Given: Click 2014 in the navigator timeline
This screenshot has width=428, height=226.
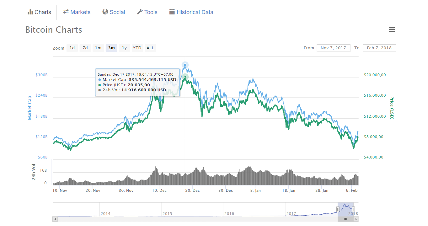Looking at the screenshot, I should (x=105, y=213).
